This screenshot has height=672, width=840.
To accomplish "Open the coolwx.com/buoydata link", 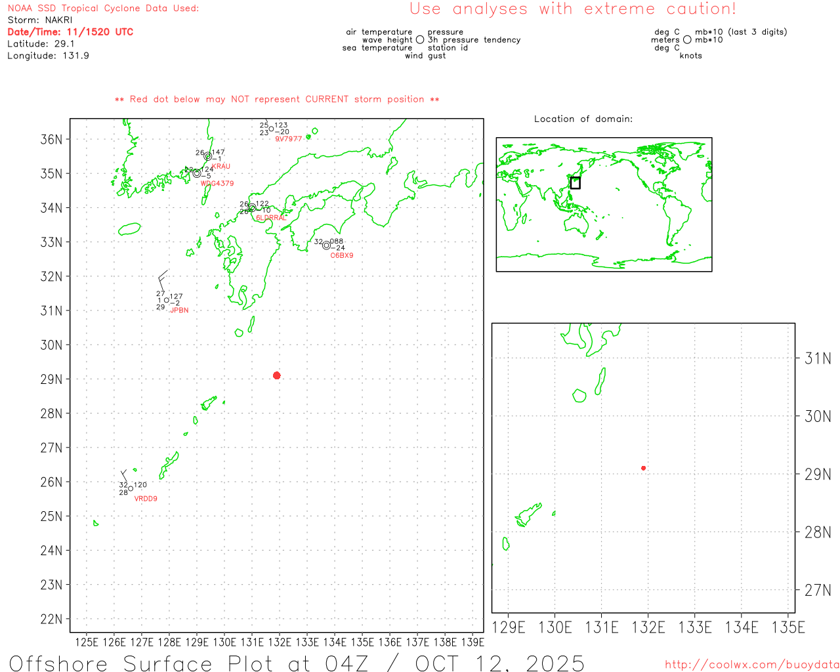I will point(752,665).
